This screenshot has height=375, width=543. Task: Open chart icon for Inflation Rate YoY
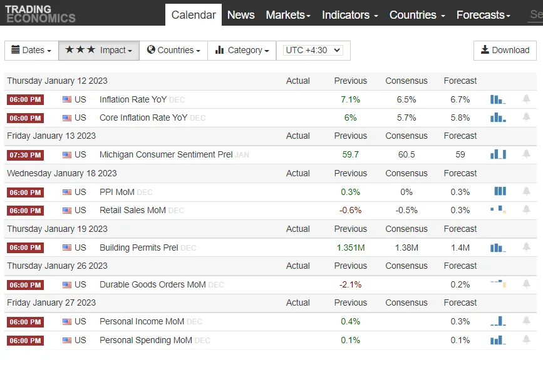[x=498, y=99]
